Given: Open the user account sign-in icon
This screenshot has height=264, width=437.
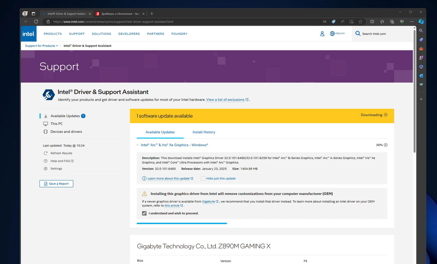Looking at the screenshot, I should 322,34.
